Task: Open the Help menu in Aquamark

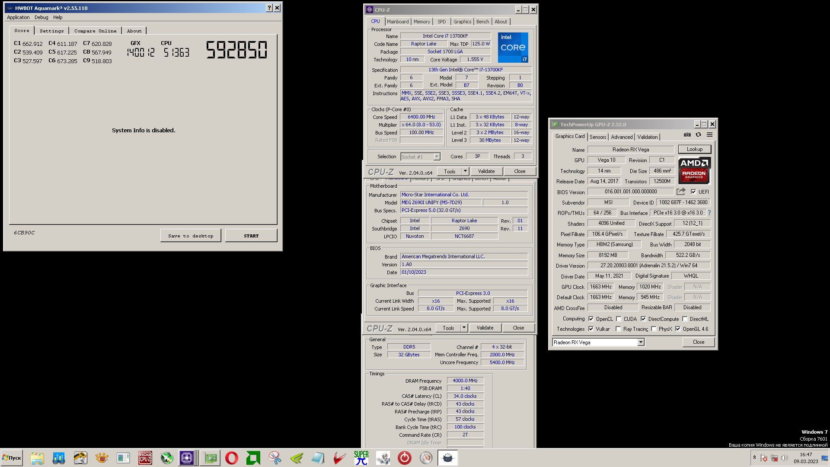Action: [x=58, y=18]
